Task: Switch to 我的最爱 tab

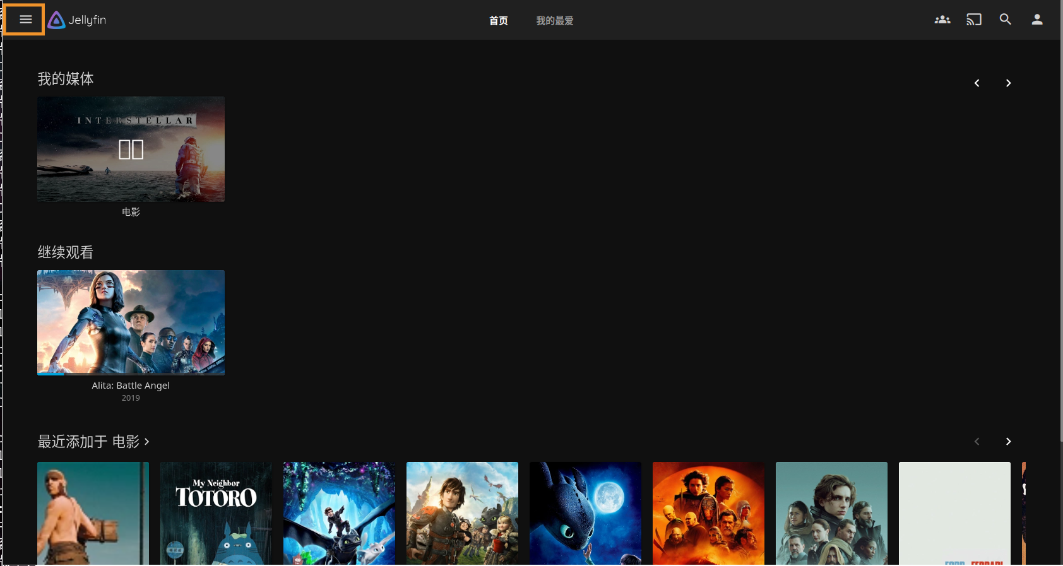Action: pyautogui.click(x=555, y=21)
